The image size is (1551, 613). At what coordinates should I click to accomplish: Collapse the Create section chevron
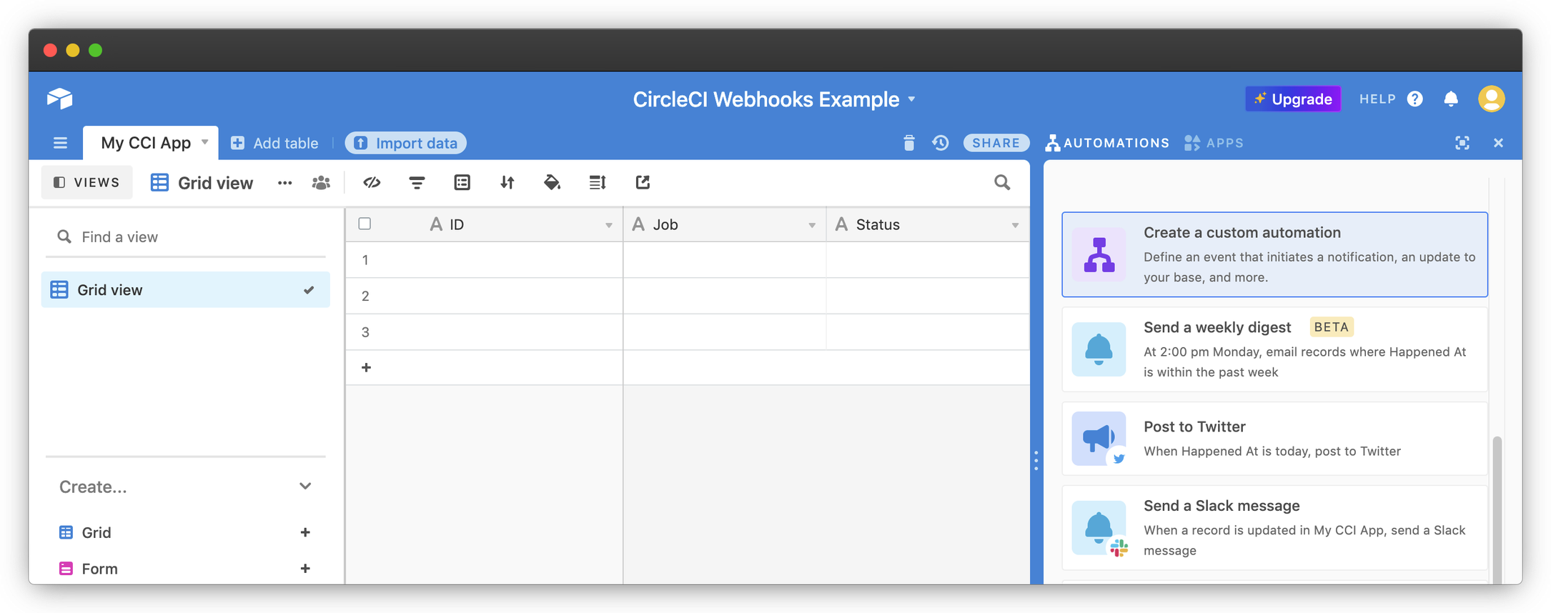click(x=305, y=486)
